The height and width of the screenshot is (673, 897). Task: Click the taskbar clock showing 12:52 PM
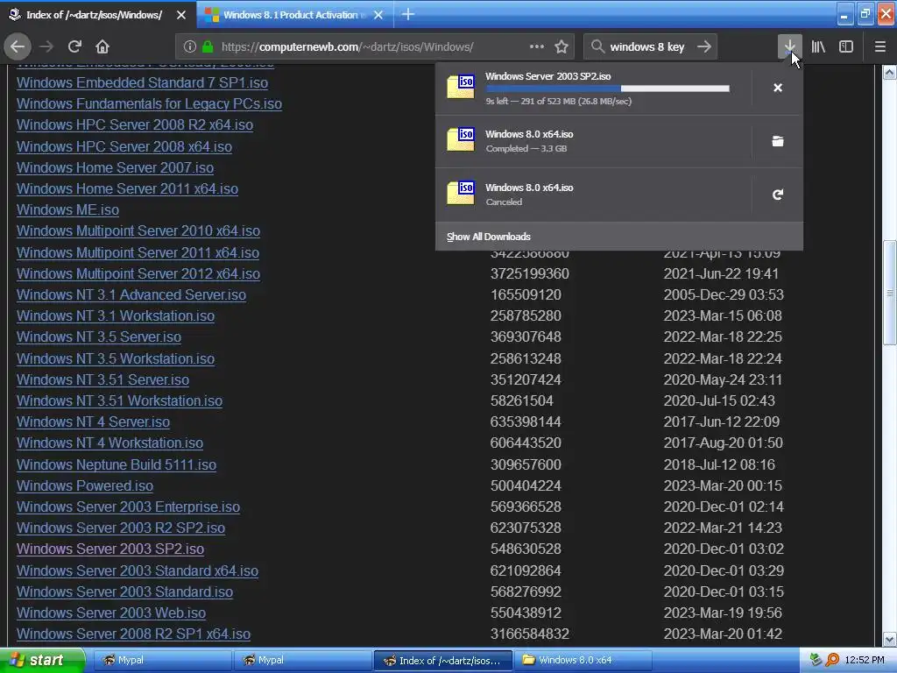864,660
